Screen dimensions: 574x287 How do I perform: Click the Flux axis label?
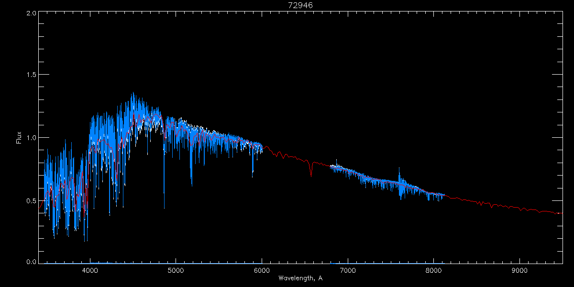[x=19, y=138]
